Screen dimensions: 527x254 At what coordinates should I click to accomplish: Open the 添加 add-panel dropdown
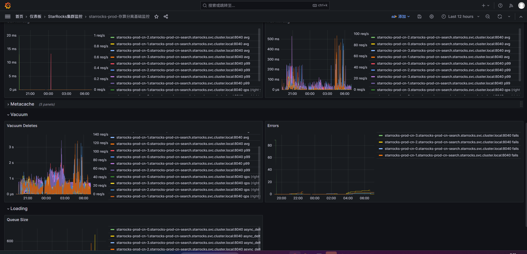[401, 16]
